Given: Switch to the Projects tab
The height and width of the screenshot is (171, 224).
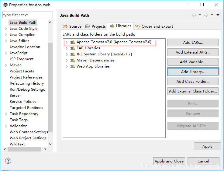Looking at the screenshot, I should tap(95, 26).
